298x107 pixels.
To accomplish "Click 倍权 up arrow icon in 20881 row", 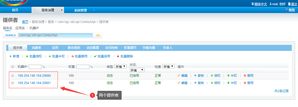I will [212, 83].
